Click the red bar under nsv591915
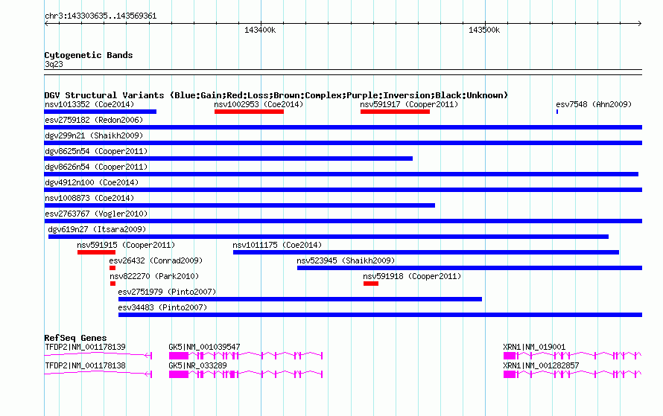Viewport: 663px width, 416px height. coord(96,252)
